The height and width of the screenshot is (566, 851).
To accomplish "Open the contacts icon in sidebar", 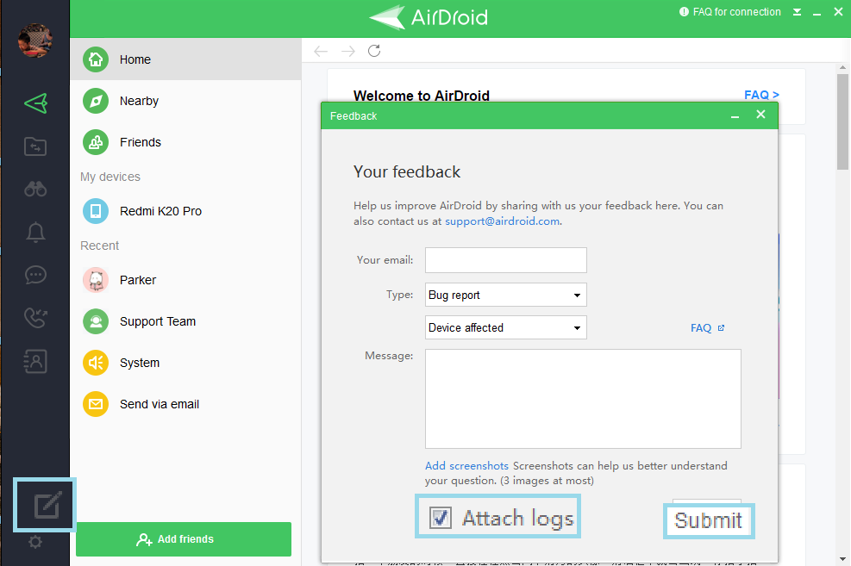I will 35,362.
